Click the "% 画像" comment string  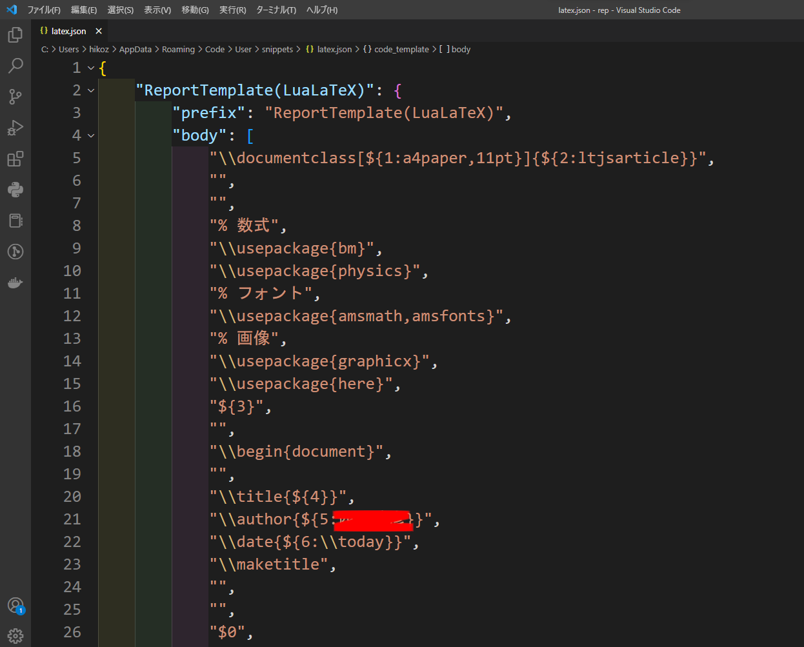(x=244, y=339)
